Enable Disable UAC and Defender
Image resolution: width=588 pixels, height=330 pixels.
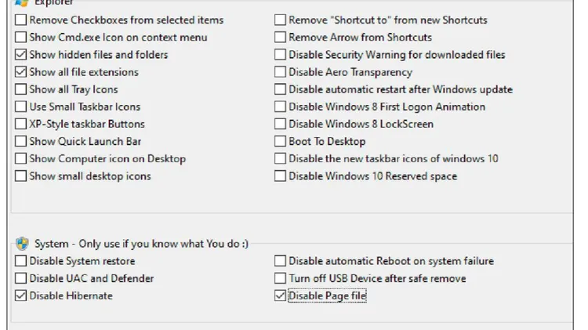coord(20,278)
